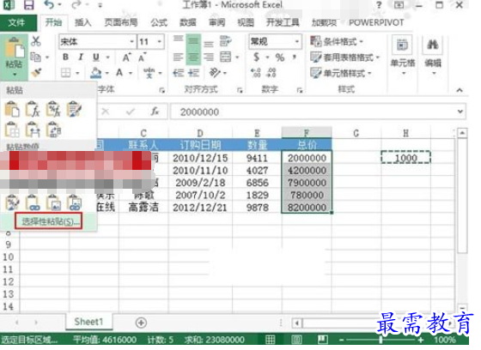Click the Cut scissors icon

36,41
